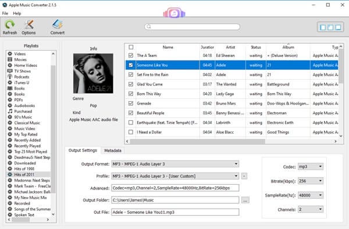Image resolution: width=349 pixels, height=229 pixels.
Task: Open the Channels dropdown
Action: pyautogui.click(x=311, y=209)
